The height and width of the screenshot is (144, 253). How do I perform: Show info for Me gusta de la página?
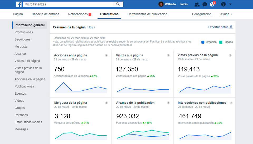[106, 103]
